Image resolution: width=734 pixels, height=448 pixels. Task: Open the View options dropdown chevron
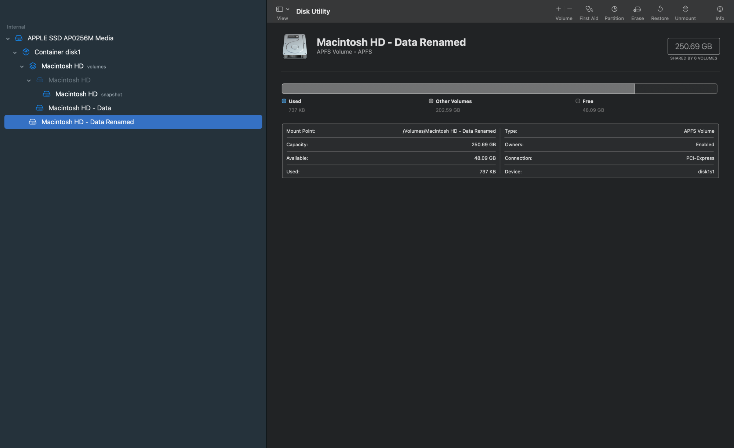288,9
